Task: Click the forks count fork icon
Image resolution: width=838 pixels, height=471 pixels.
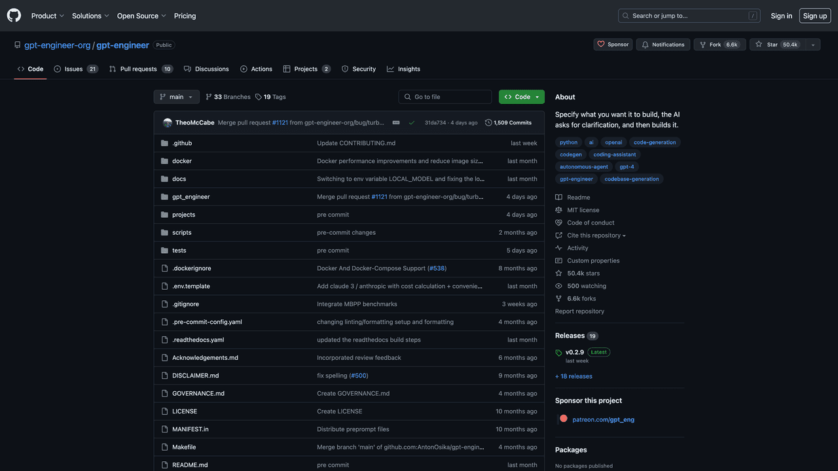Action: (x=558, y=299)
